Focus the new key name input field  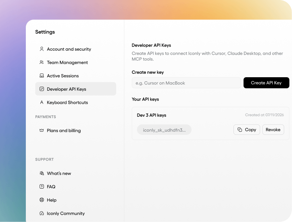click(x=186, y=83)
